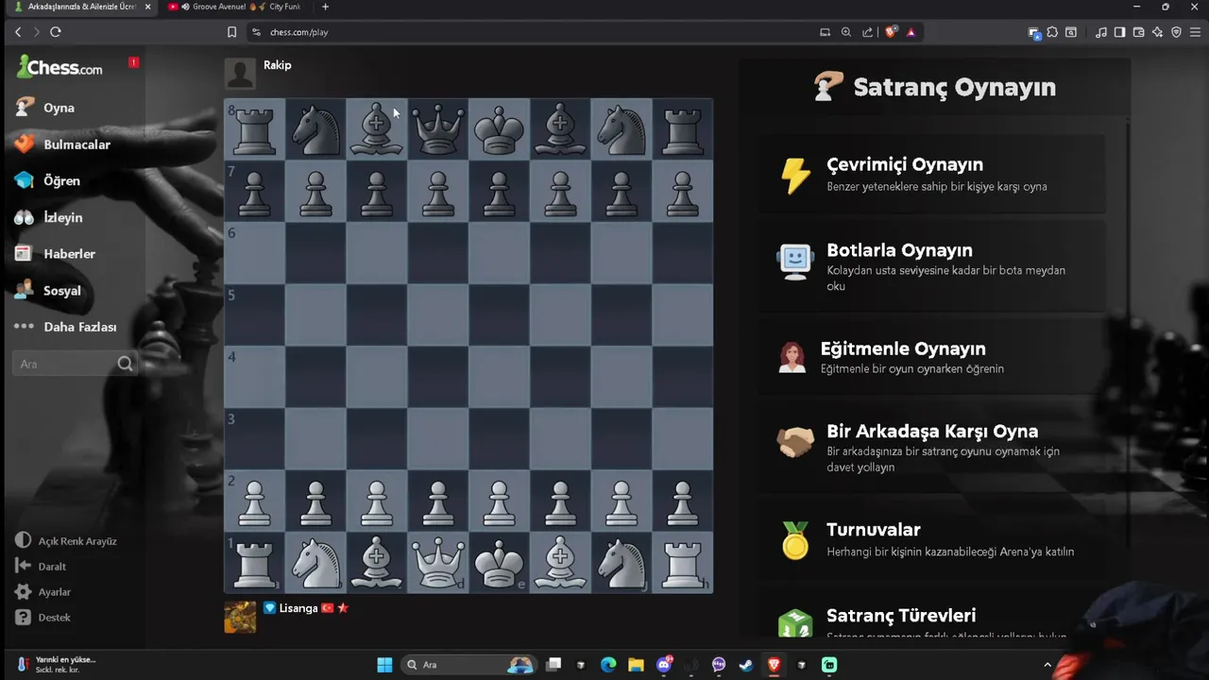Select the white pawn on e2
The height and width of the screenshot is (680, 1209).
(x=499, y=501)
